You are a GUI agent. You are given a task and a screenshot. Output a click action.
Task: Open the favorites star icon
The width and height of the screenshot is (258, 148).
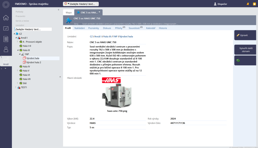coord(254,4)
